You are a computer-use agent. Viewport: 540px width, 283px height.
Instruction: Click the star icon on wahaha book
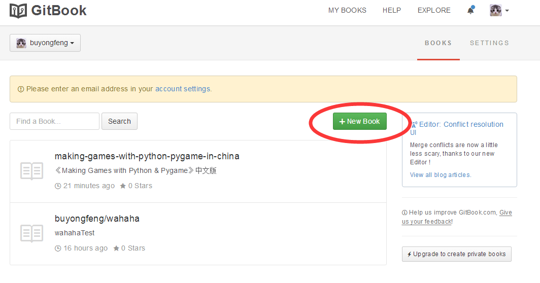116,249
